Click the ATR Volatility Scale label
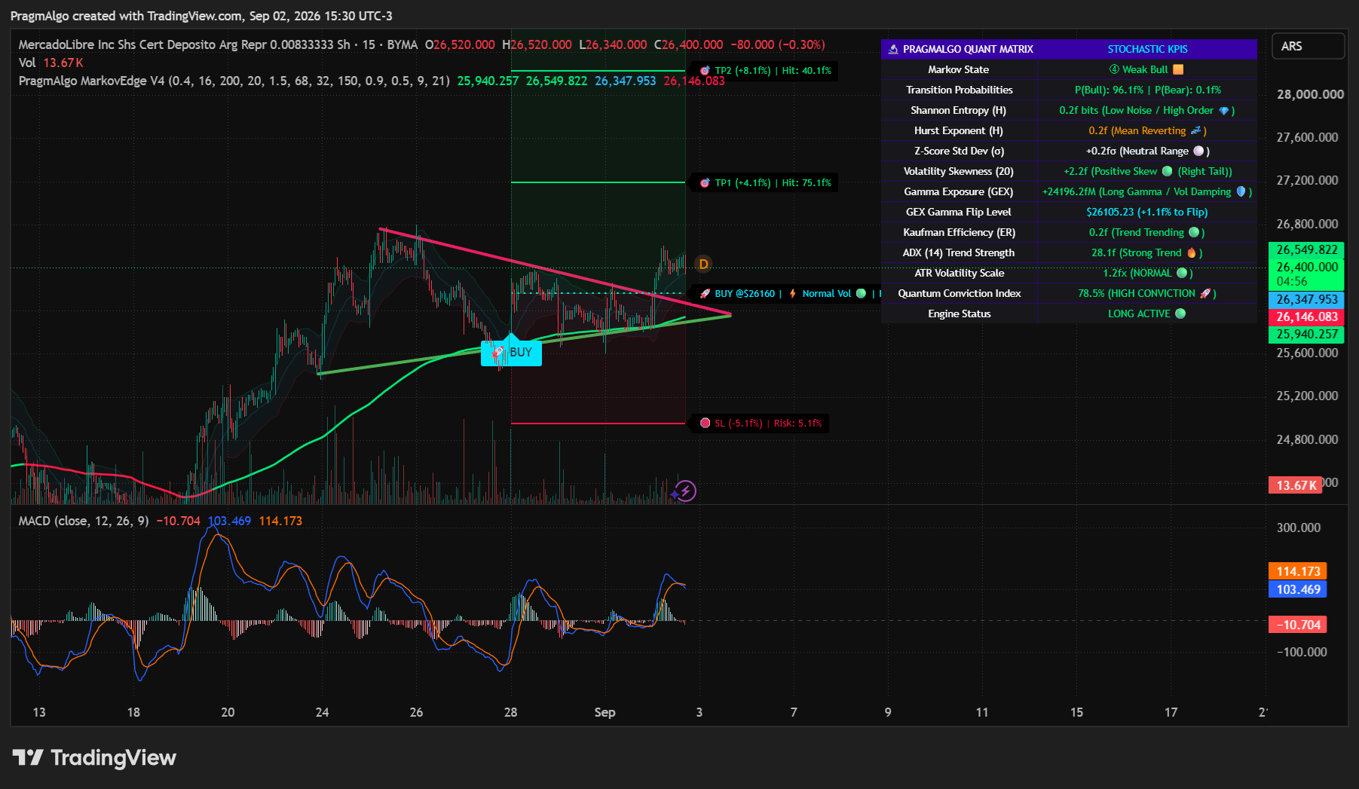1359x789 pixels. 959,273
